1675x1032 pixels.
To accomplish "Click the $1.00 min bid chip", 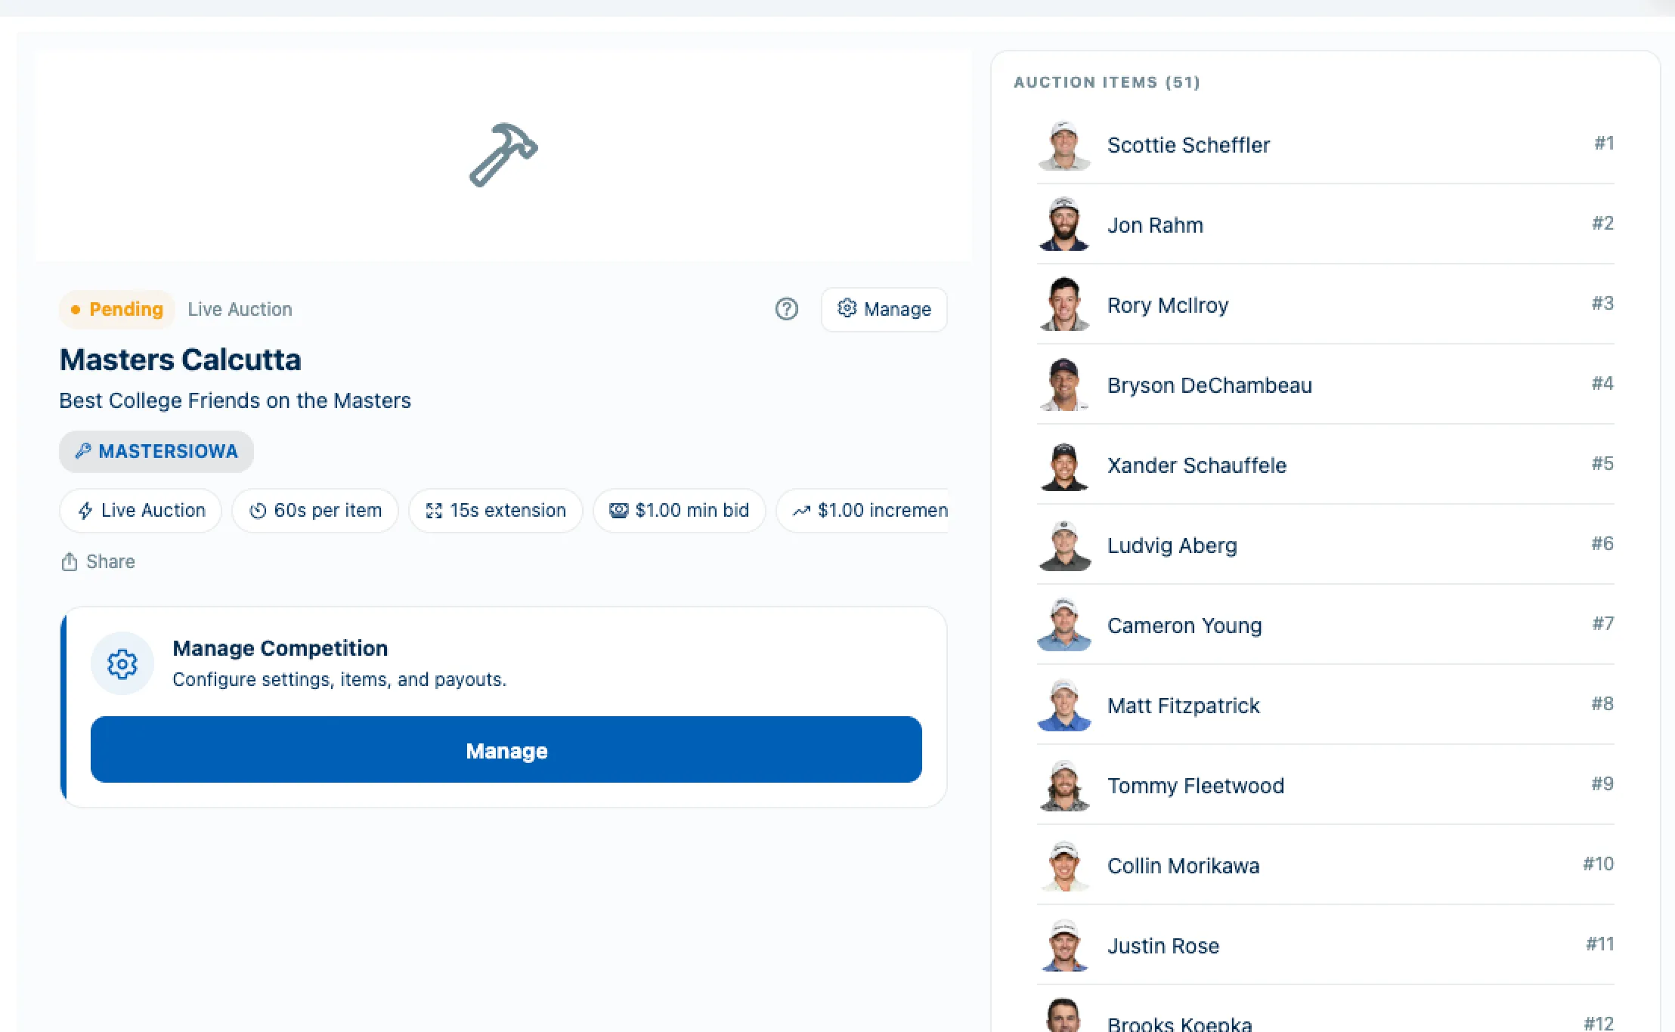I will pos(680,511).
